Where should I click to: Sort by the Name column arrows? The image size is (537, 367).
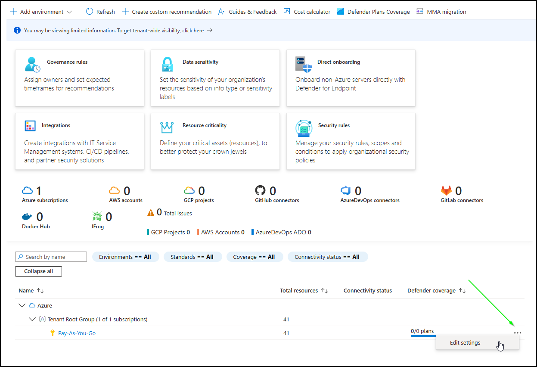click(x=40, y=291)
